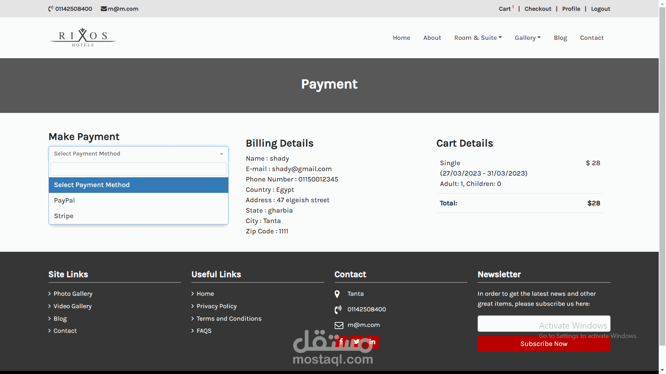Open the Privacy Policy footer link

[x=216, y=306]
